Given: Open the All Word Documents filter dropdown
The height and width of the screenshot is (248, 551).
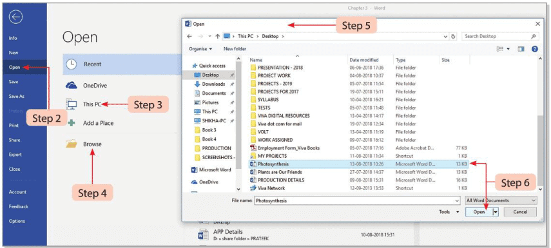Looking at the screenshot, I should [501, 200].
